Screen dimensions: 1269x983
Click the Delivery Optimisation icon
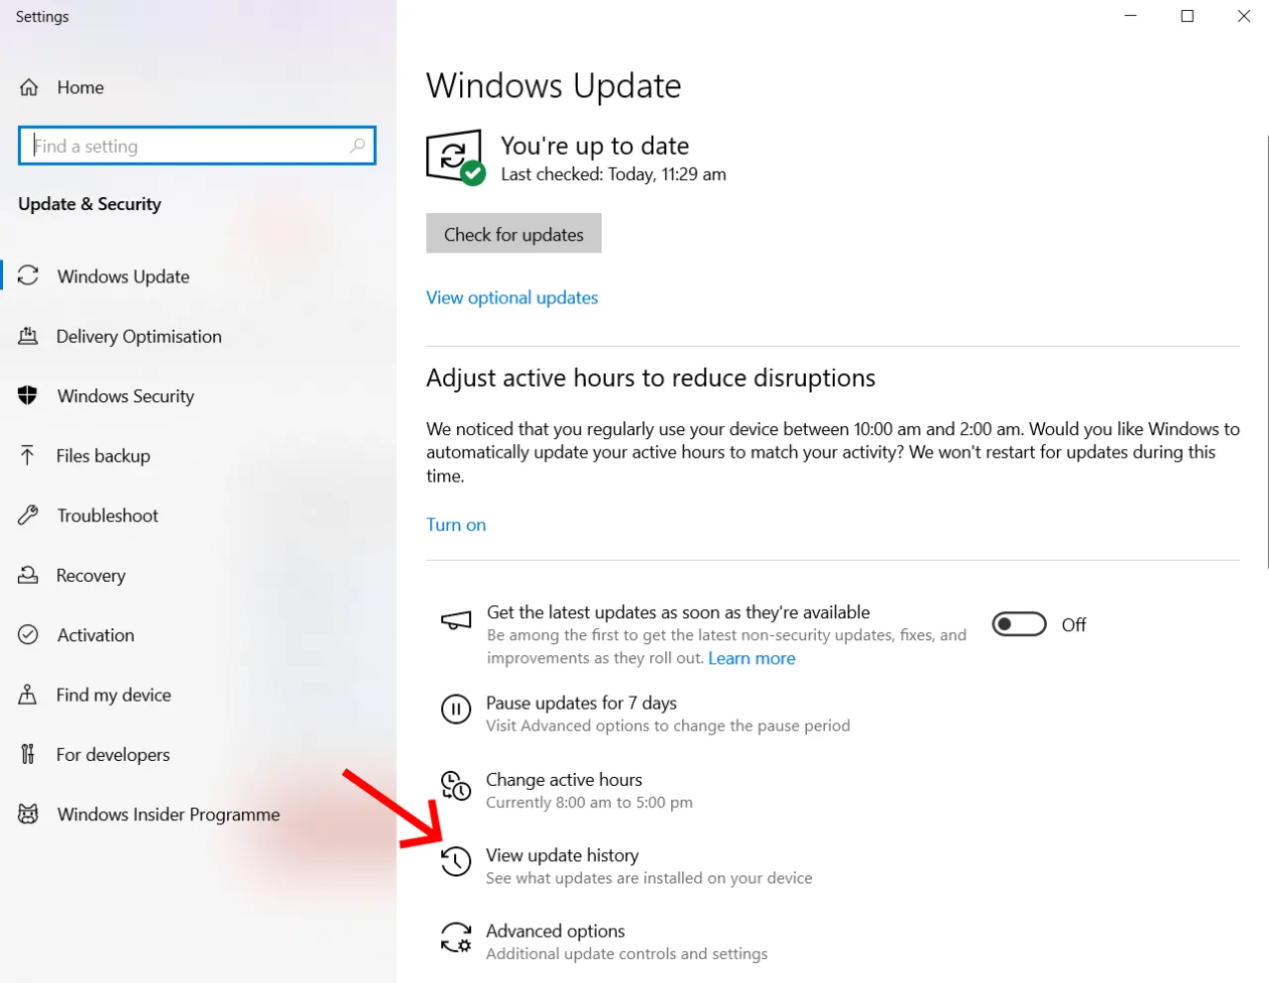[x=29, y=336]
